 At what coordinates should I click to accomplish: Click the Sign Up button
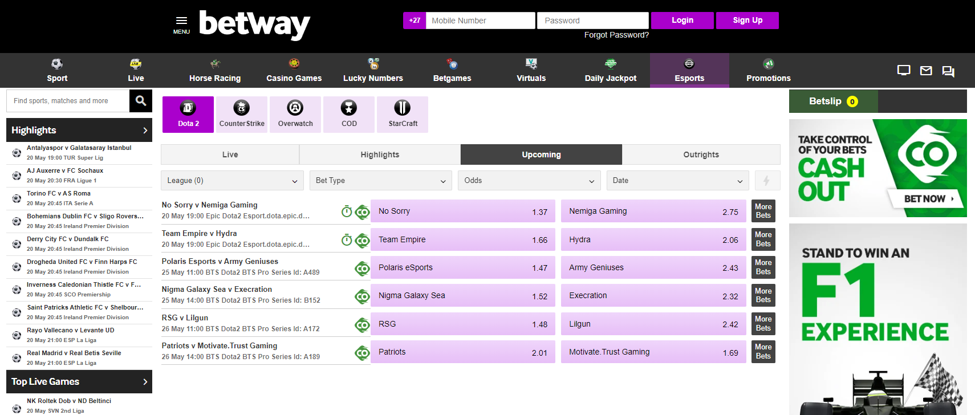(747, 21)
